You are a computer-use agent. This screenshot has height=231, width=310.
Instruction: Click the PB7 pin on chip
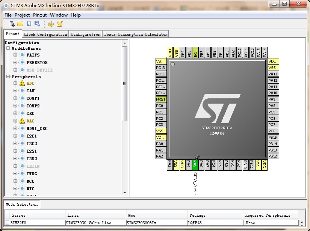point(201,52)
